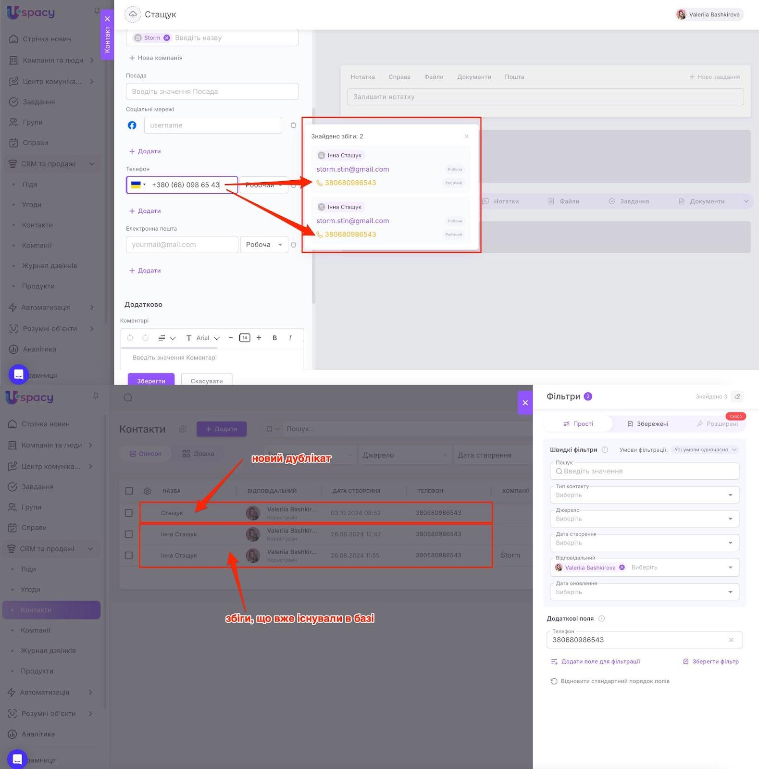Switch to the Збережені filters tab
Screen dimensions: 759x769
pos(647,424)
